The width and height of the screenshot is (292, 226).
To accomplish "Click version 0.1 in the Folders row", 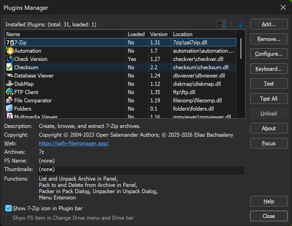I will (x=154, y=109).
